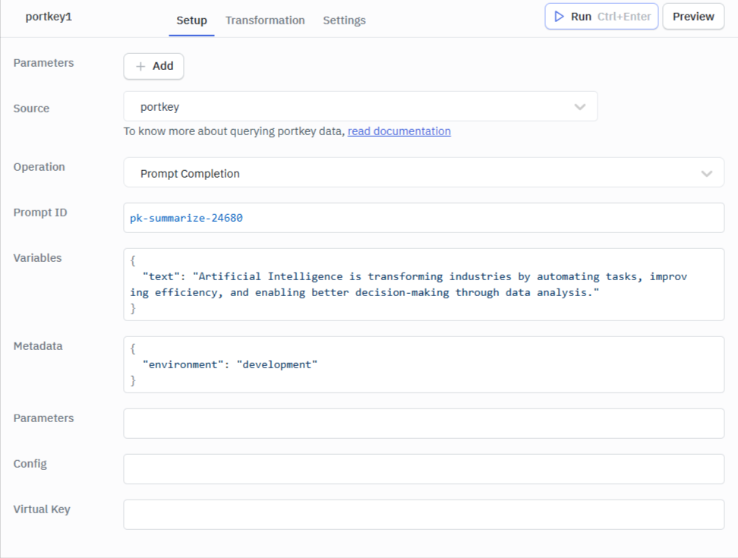Screen dimensions: 738x558
Task: Click into the Virtual Key field
Action: [x=424, y=515]
